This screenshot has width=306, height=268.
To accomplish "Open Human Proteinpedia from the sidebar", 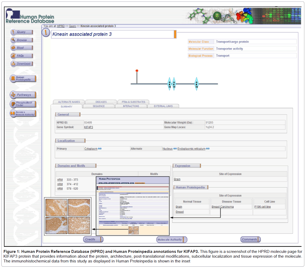I will tap(23, 79).
